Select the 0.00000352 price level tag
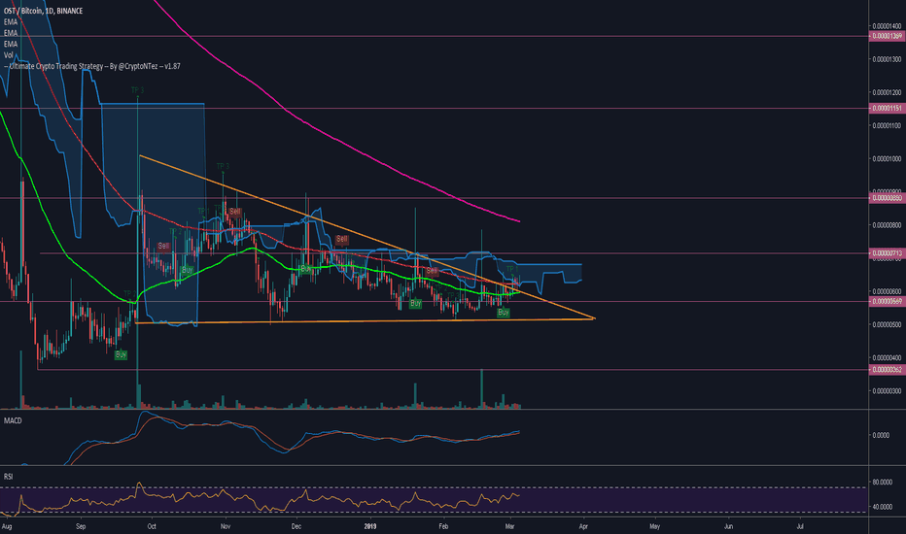 coord(887,370)
